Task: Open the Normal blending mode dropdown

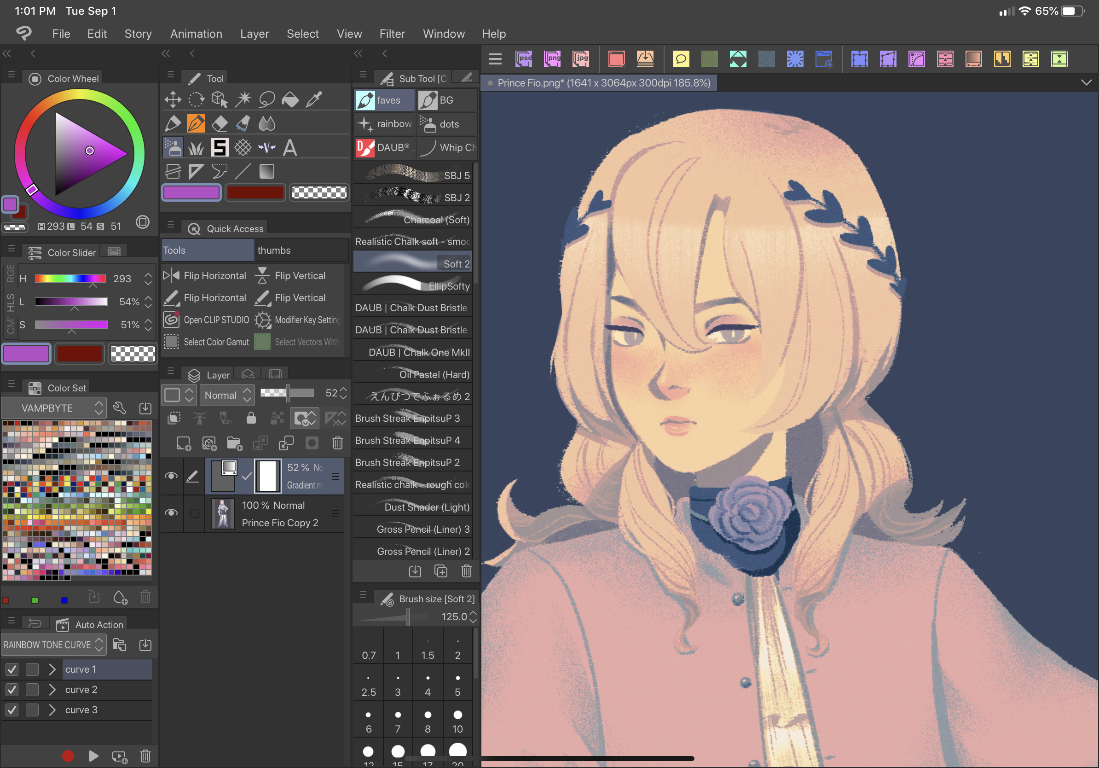Action: pyautogui.click(x=227, y=395)
